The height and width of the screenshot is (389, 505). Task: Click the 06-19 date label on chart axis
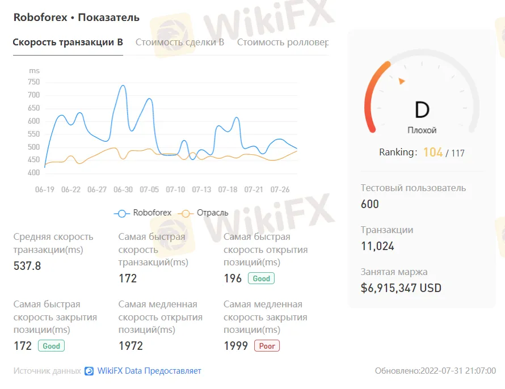pyautogui.click(x=45, y=190)
